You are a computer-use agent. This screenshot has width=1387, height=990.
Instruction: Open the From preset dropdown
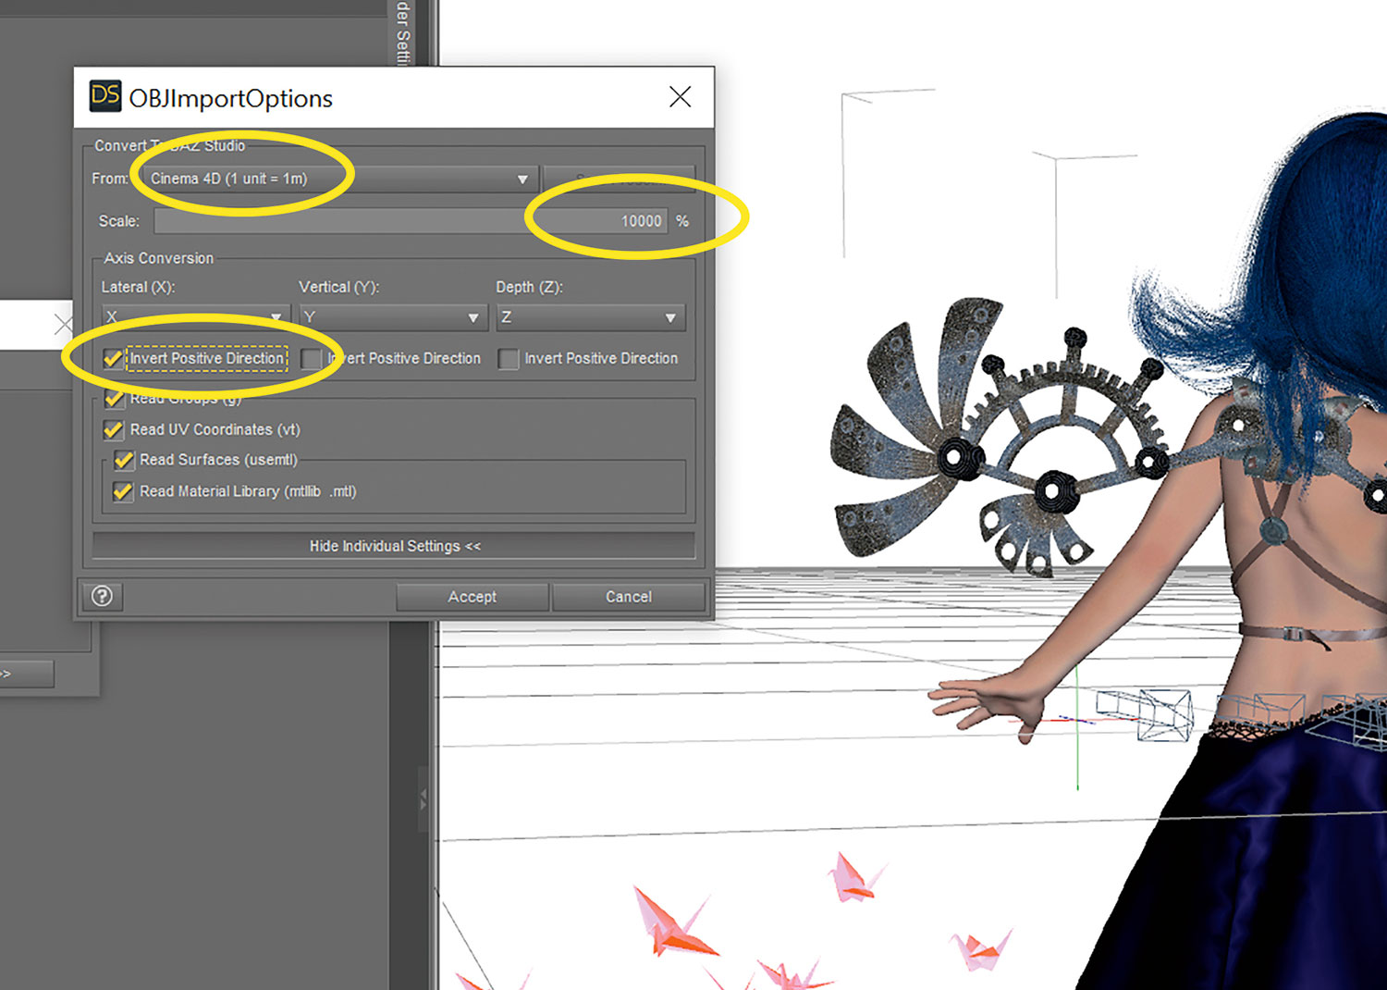(338, 179)
